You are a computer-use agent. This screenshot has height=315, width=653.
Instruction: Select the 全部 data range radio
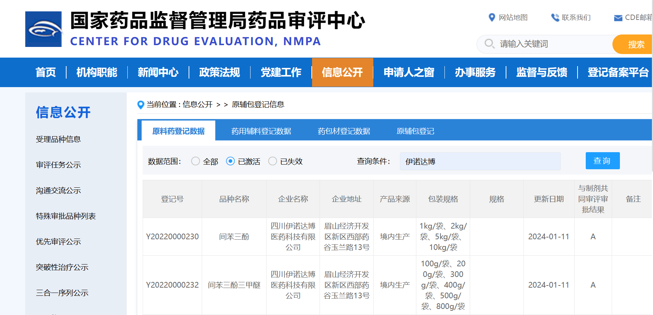195,161
